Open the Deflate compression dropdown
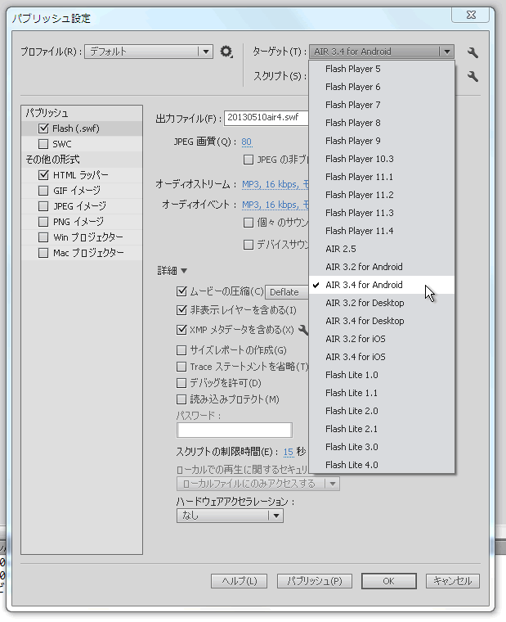Viewport: 506px width, 622px height. click(286, 292)
